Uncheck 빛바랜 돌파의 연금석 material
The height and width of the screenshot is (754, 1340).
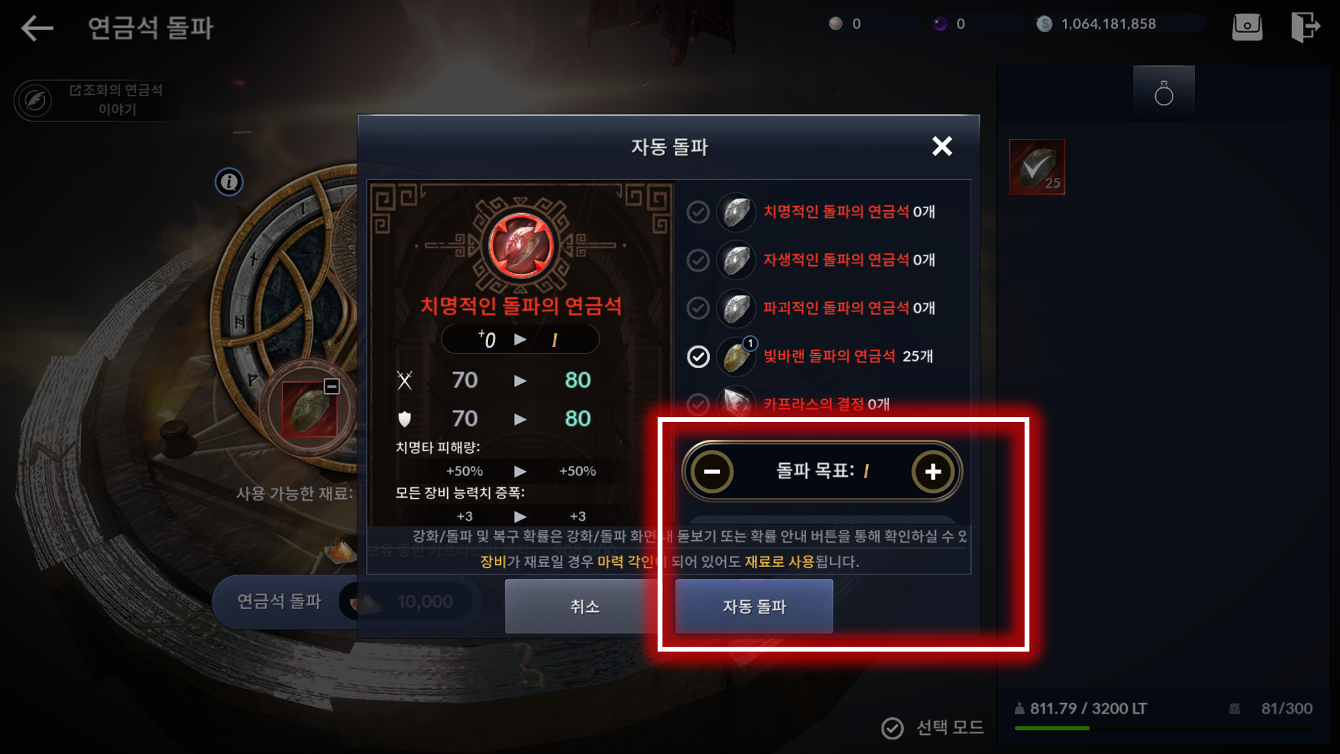[x=697, y=356]
